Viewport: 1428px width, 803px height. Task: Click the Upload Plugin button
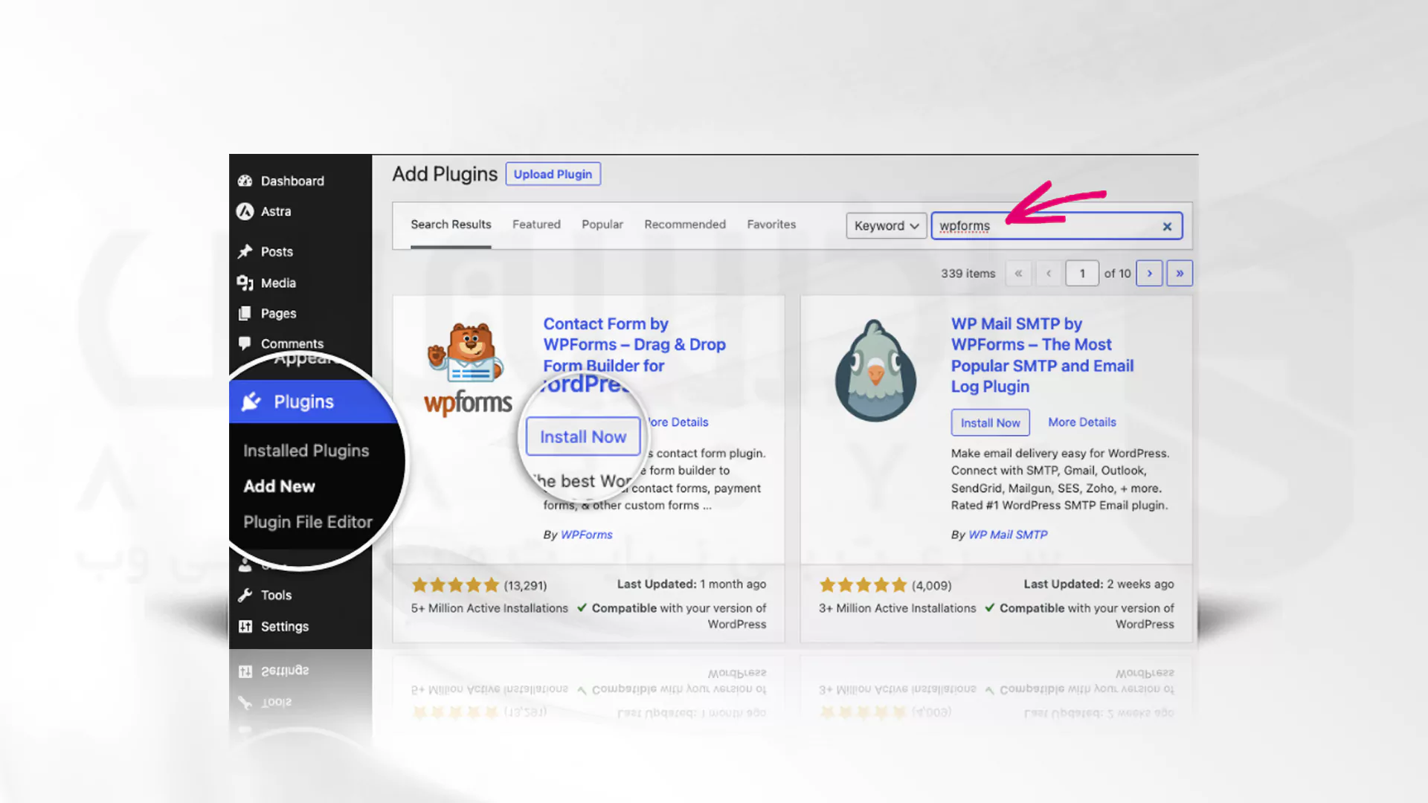tap(553, 174)
